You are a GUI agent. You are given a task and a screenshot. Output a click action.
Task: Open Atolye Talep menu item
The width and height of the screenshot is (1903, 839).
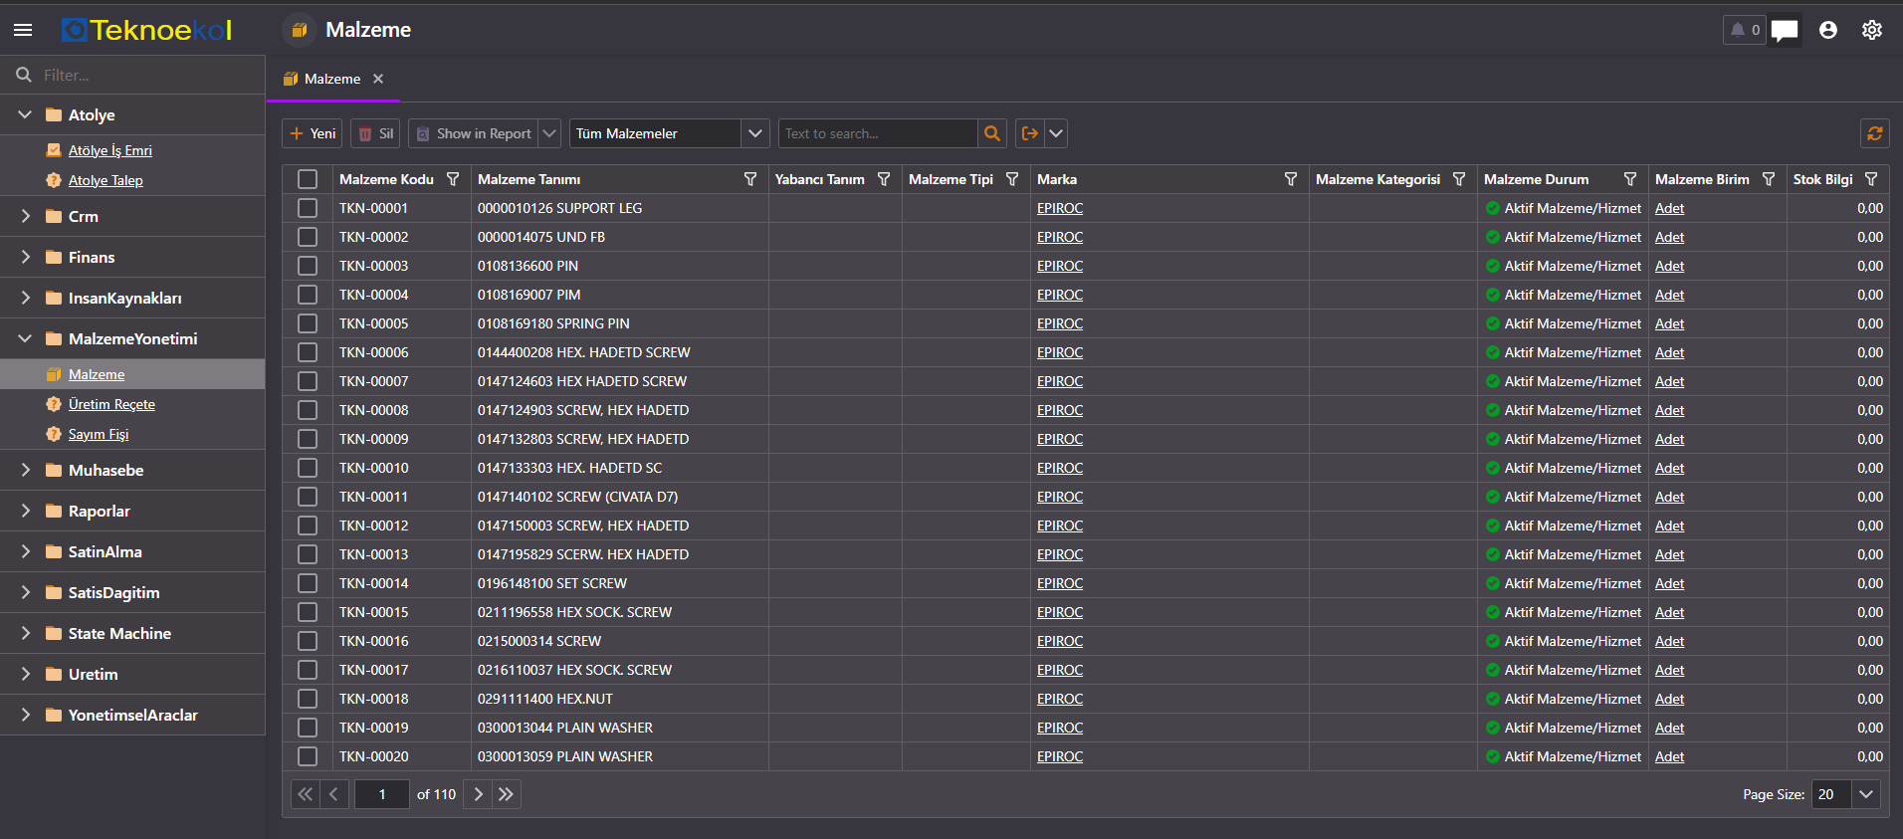click(x=106, y=180)
